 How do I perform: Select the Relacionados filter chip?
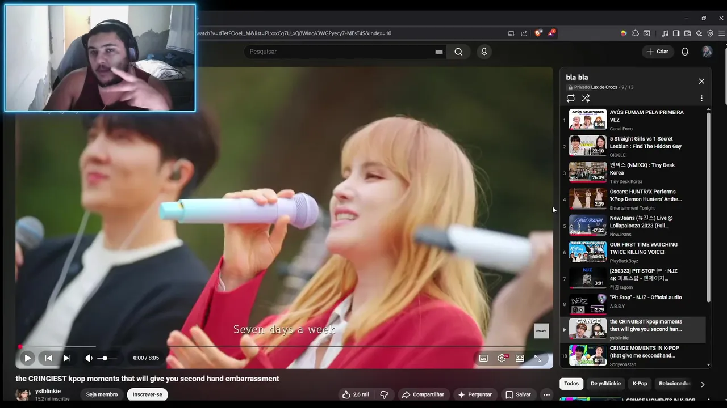point(674,384)
